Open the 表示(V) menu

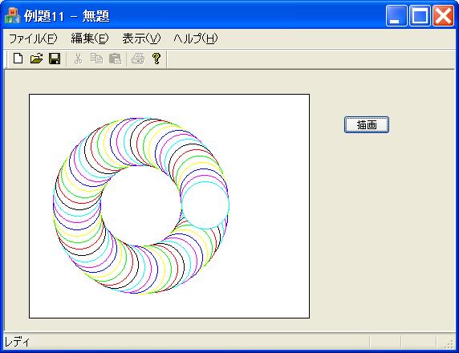point(141,39)
